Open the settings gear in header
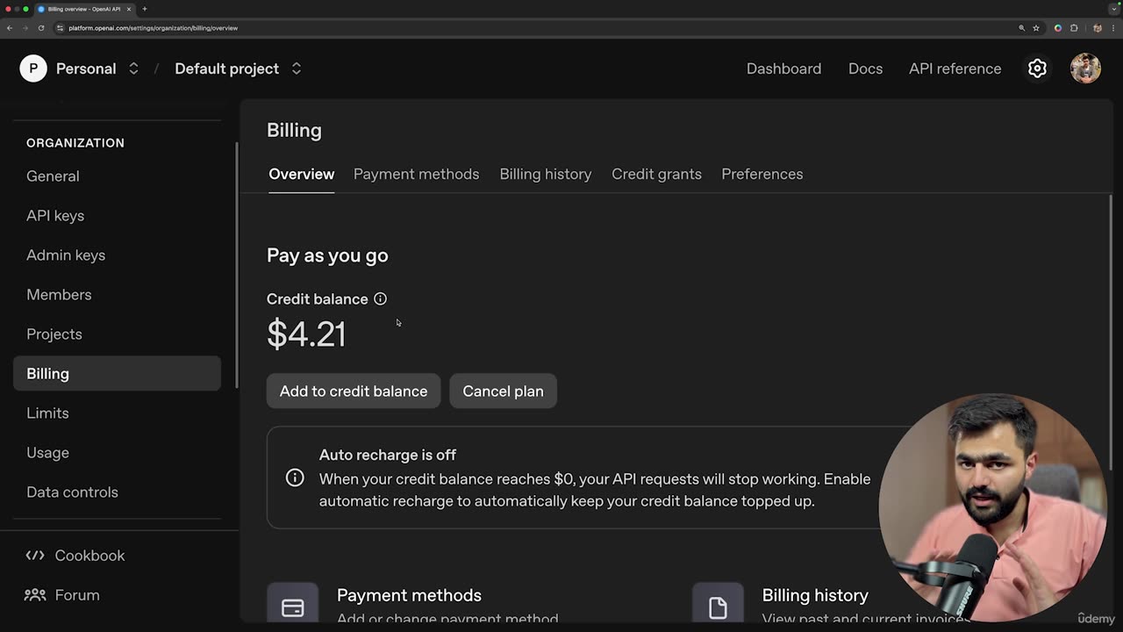Screen dimensions: 1123x632 tap(1037, 68)
